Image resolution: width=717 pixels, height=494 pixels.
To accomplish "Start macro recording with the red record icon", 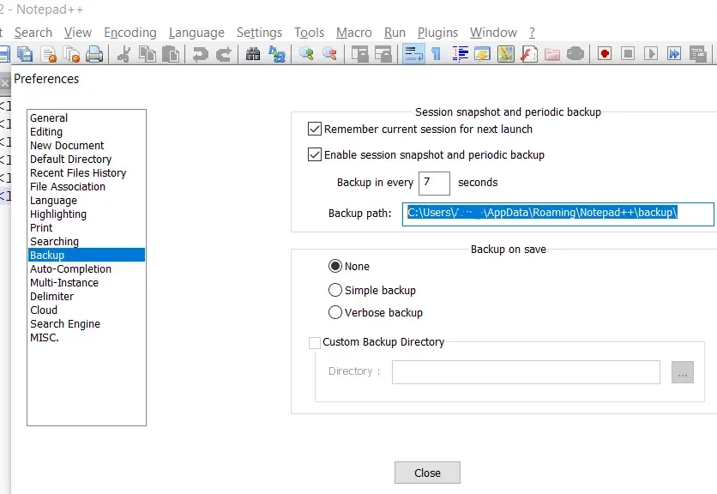I will click(604, 53).
